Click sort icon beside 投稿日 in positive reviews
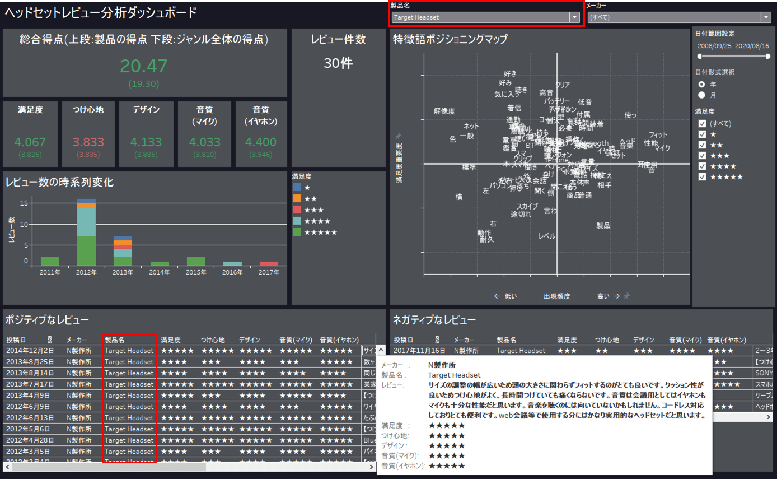The height and width of the screenshot is (479, 777). (x=51, y=340)
